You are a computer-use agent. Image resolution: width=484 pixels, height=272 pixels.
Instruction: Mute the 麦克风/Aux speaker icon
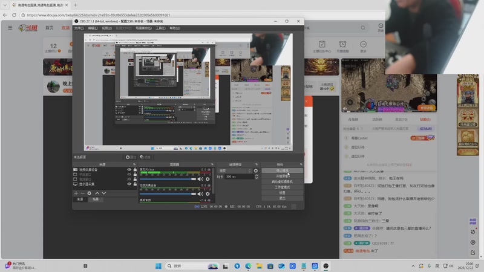(x=200, y=179)
